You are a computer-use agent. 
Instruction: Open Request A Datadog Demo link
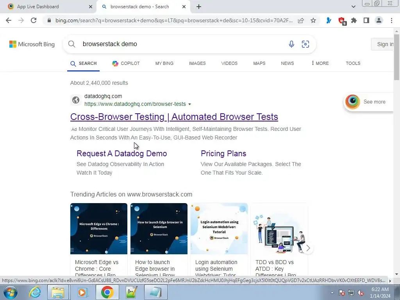[x=122, y=154]
